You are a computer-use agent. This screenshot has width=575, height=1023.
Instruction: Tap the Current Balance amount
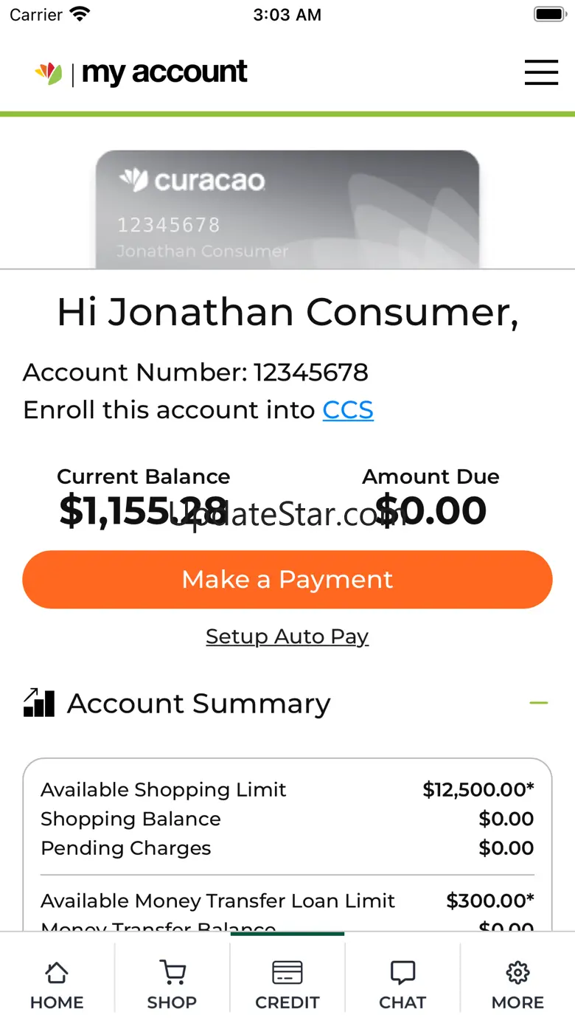click(x=143, y=510)
